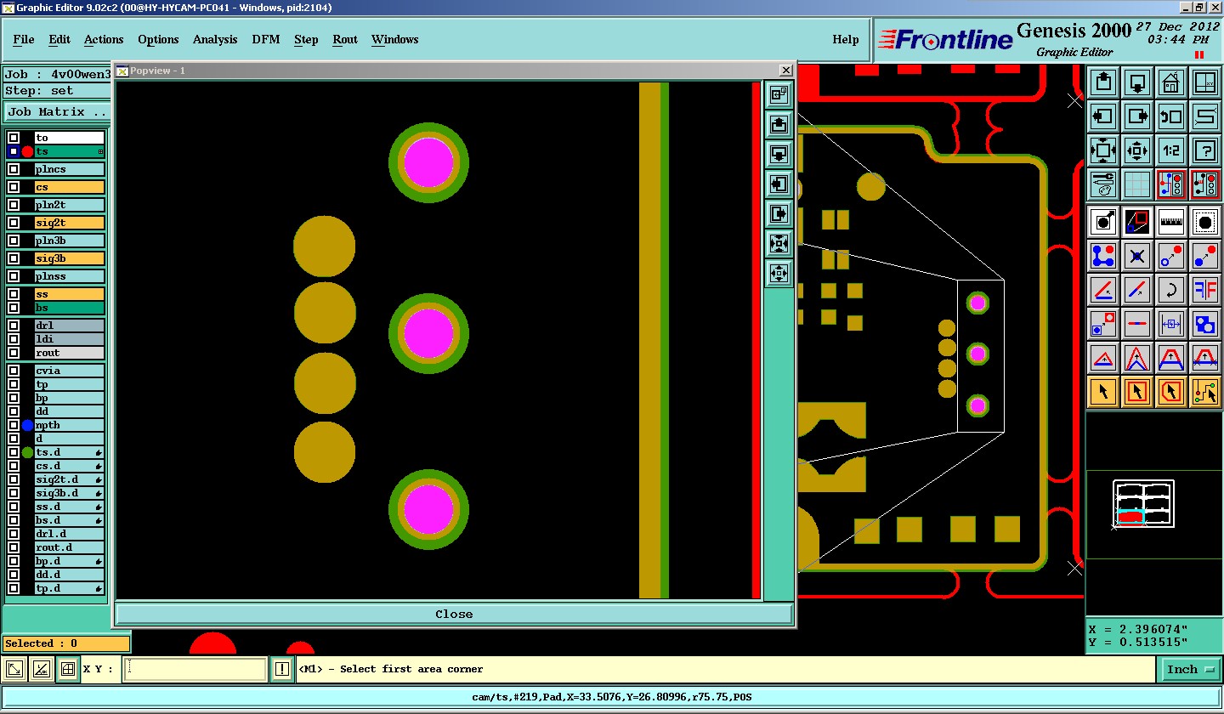1224x714 pixels.
Task: Open the Analysis menu
Action: pos(215,39)
